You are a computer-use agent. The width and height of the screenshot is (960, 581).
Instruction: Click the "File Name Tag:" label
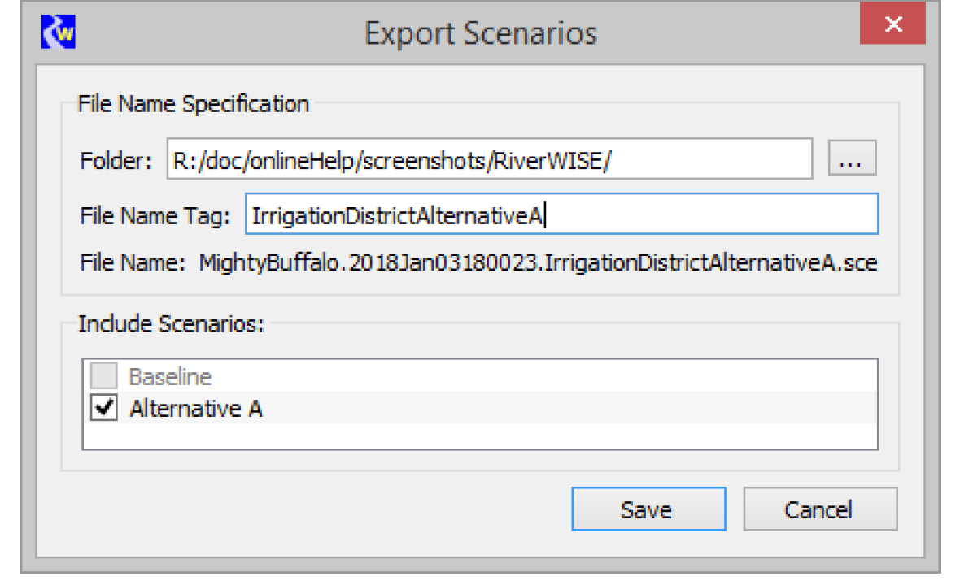155,216
